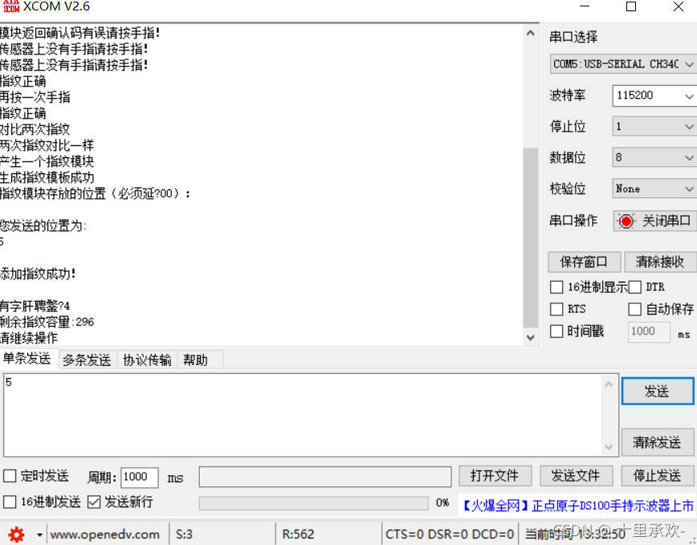Click the receive window scrollbar thumb
This screenshot has height=545, width=697.
pyautogui.click(x=530, y=238)
